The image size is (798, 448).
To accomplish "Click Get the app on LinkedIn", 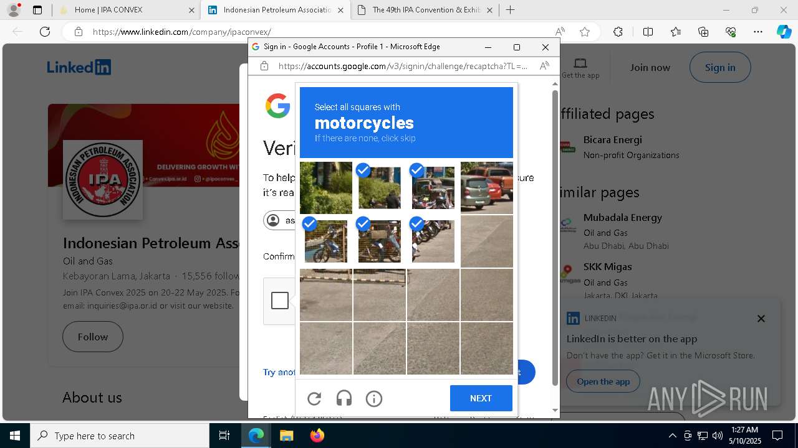I will 580,68.
